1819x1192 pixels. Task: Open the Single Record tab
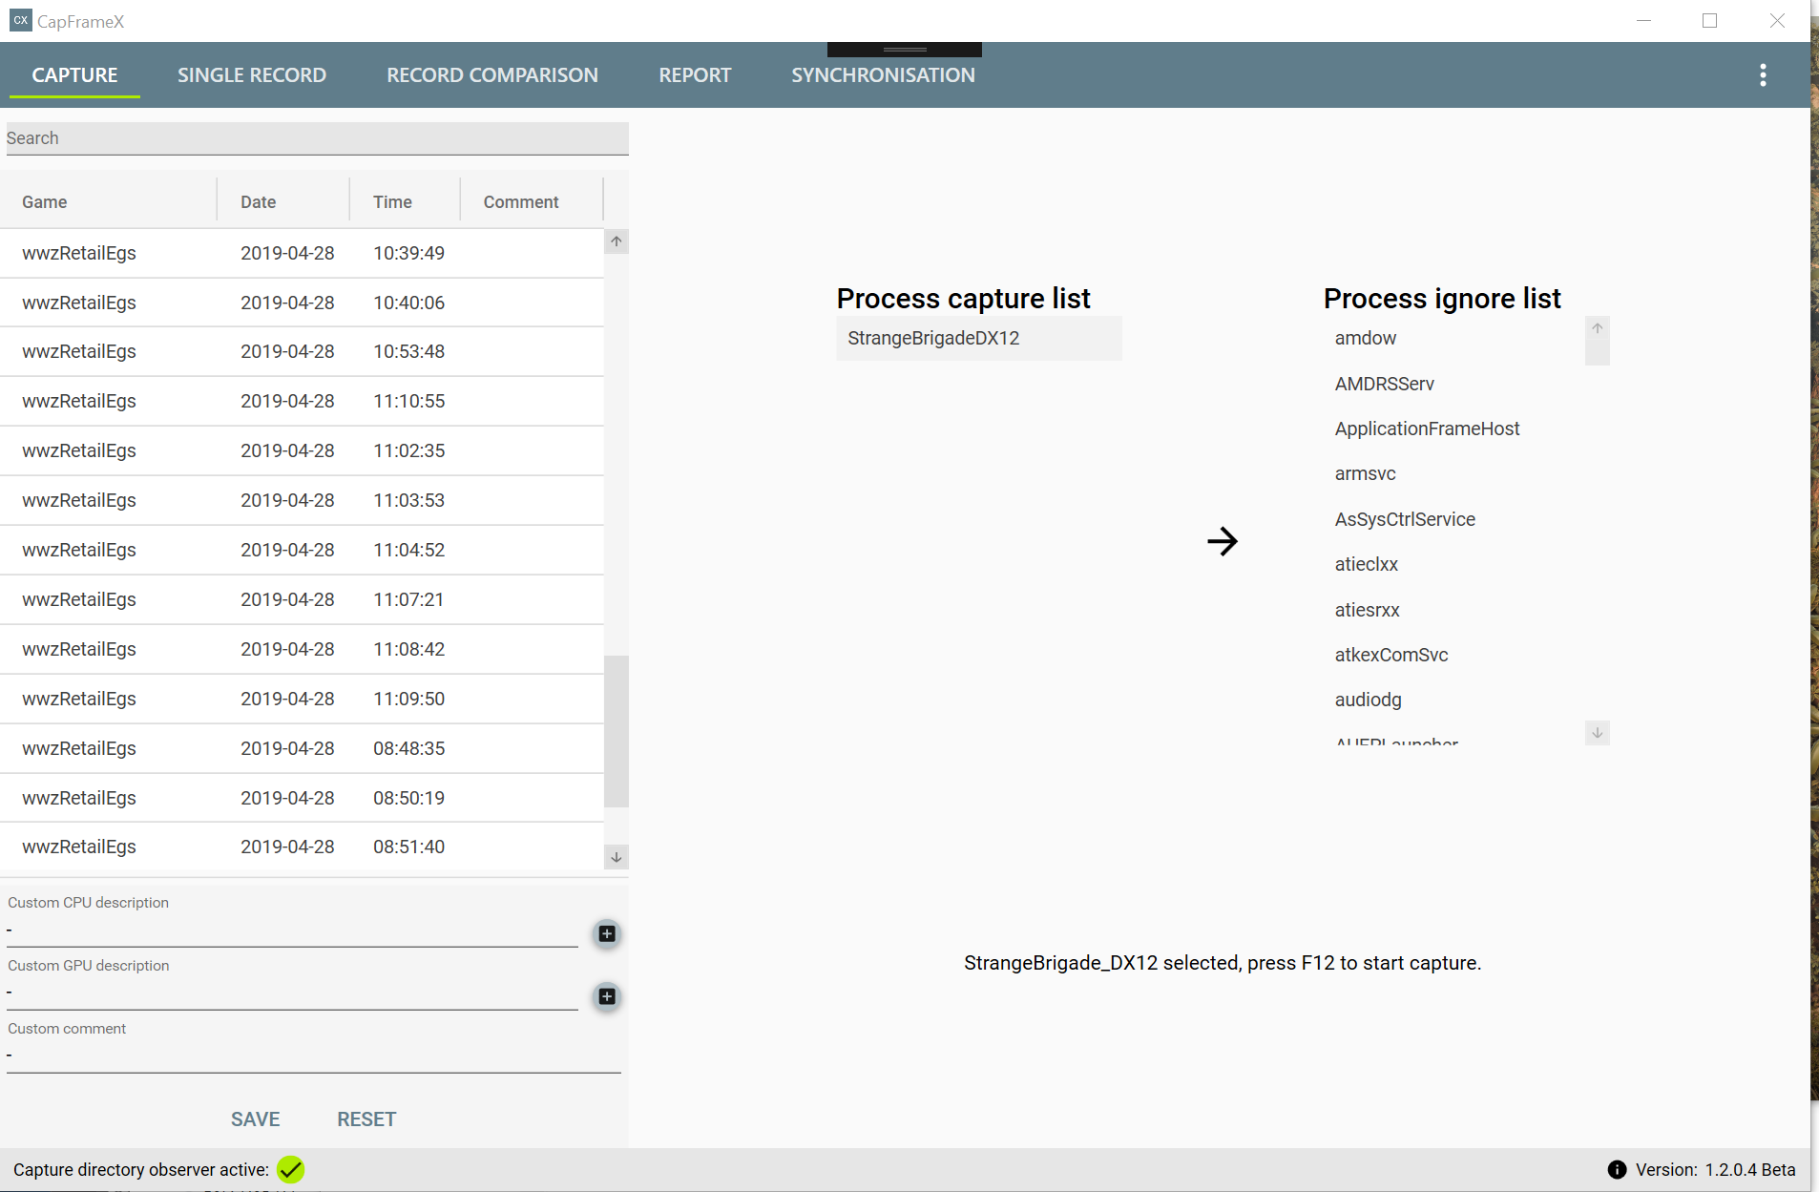(252, 75)
